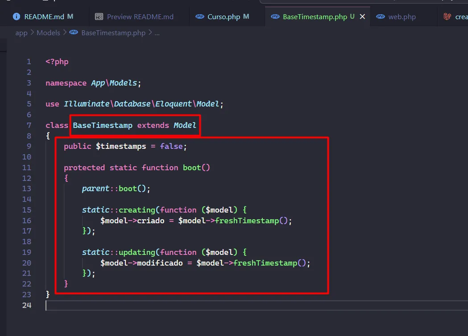The width and height of the screenshot is (468, 336).
Task: Expand the ellipsis symbol breadcrumb
Action: (x=157, y=33)
